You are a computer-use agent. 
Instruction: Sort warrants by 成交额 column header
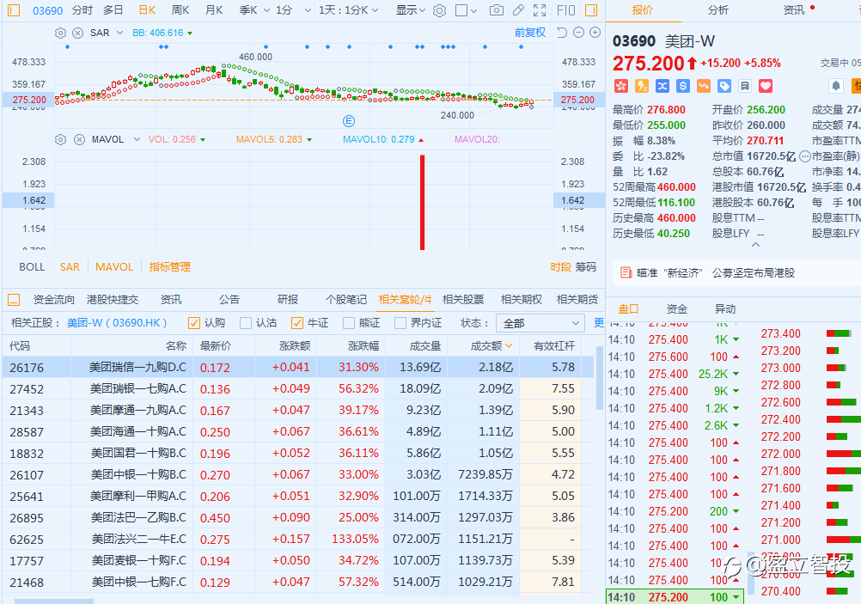coord(486,346)
